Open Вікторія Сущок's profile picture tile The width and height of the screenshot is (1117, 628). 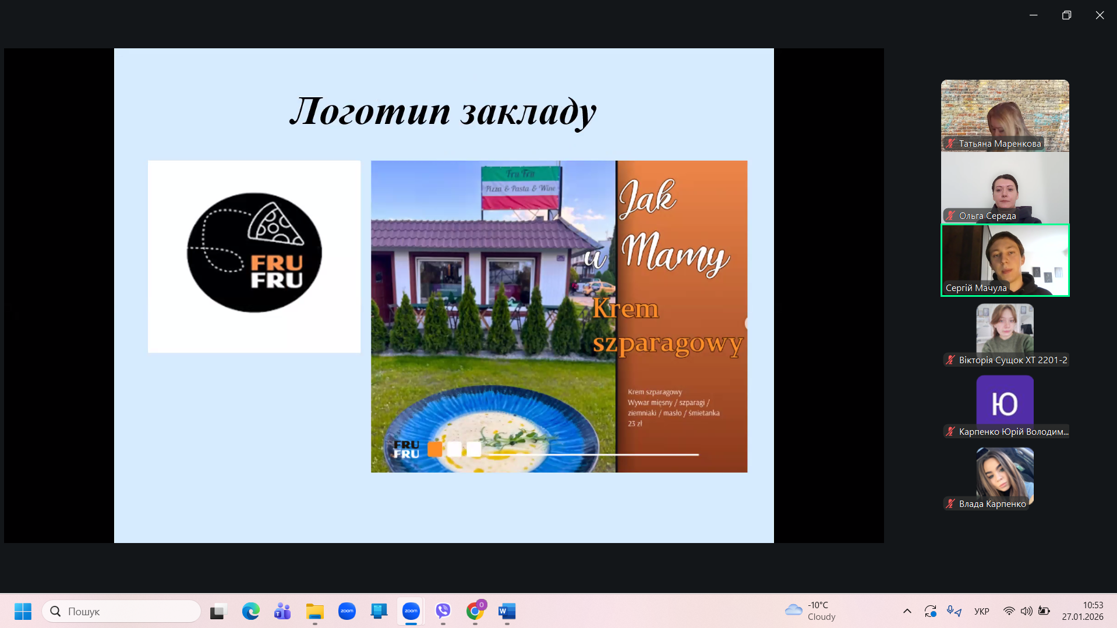tap(1005, 328)
